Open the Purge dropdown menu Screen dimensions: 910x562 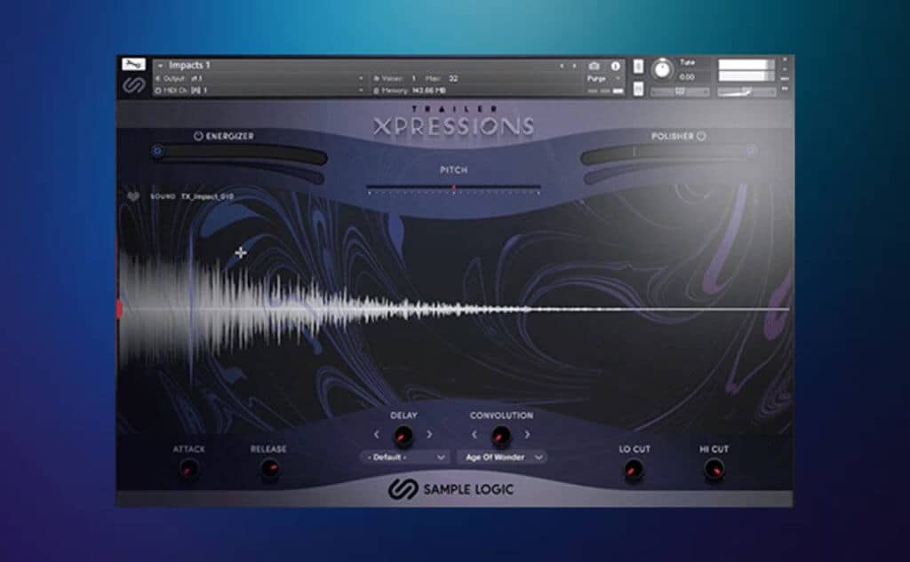pos(603,78)
